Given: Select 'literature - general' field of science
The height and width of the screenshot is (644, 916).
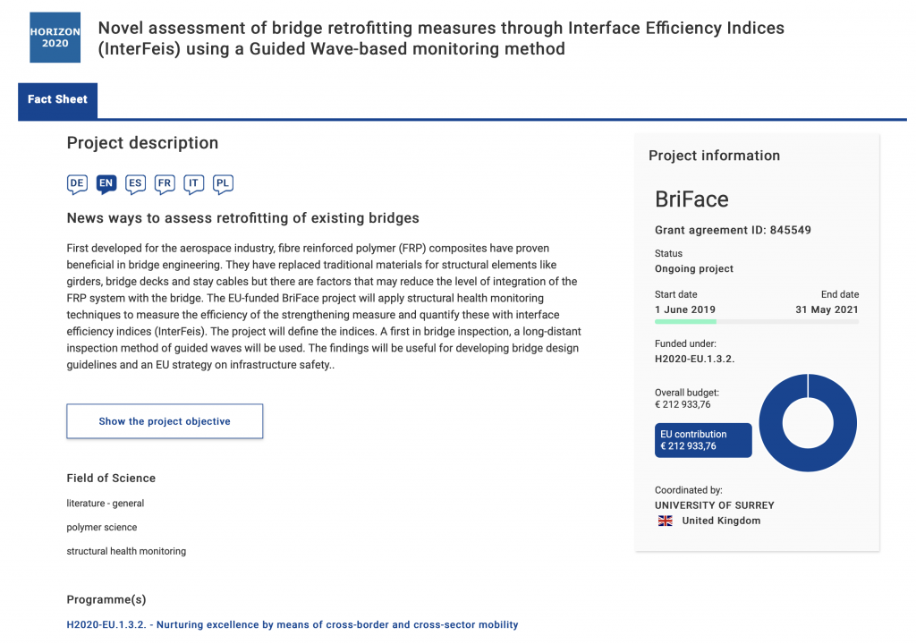Looking at the screenshot, I should pyautogui.click(x=106, y=504).
